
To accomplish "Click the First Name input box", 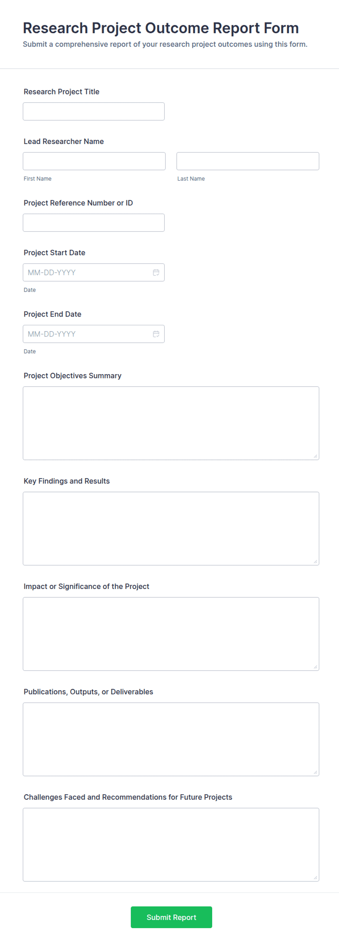I will coord(94,161).
